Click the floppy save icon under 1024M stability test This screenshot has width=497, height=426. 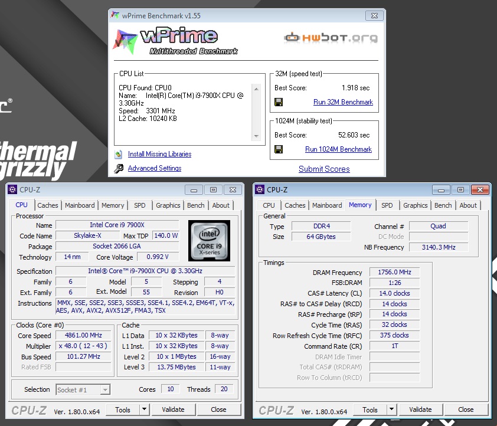(279, 149)
